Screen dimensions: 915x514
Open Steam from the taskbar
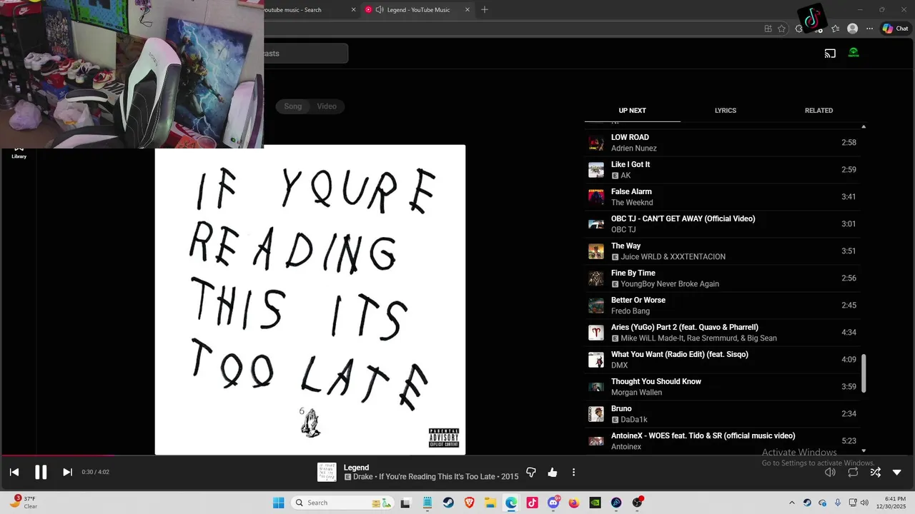pos(448,503)
